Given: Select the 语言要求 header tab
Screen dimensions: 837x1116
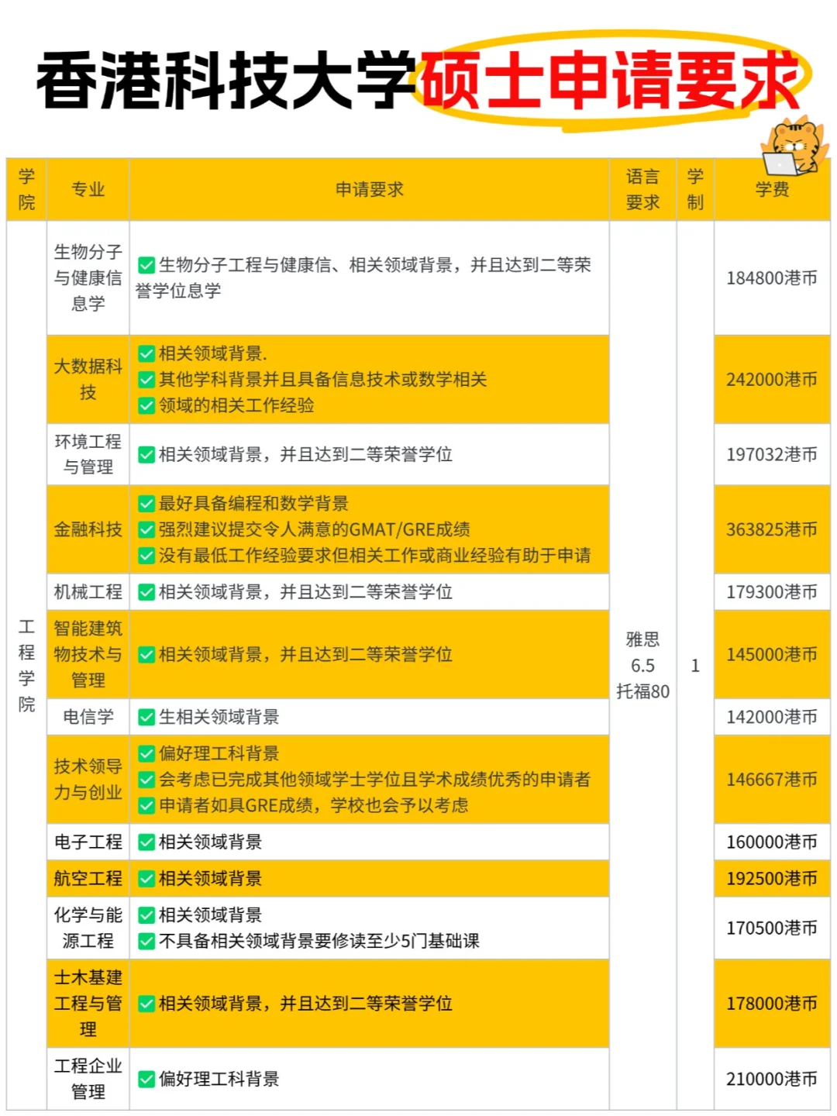Looking at the screenshot, I should point(643,188).
